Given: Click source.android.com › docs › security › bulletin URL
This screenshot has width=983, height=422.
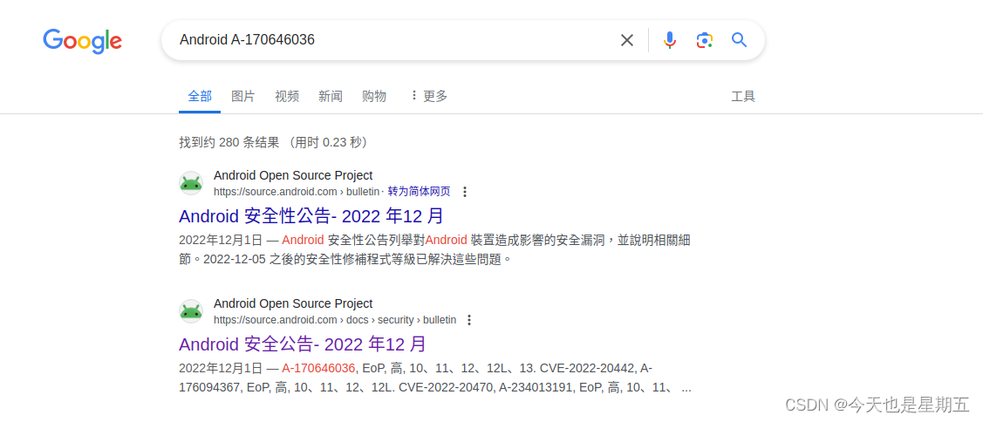Looking at the screenshot, I should 335,320.
